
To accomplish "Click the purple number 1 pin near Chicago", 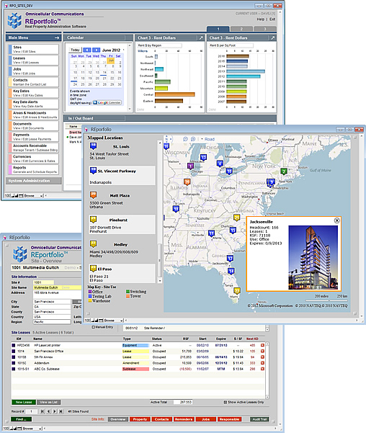I will tap(190, 166).
